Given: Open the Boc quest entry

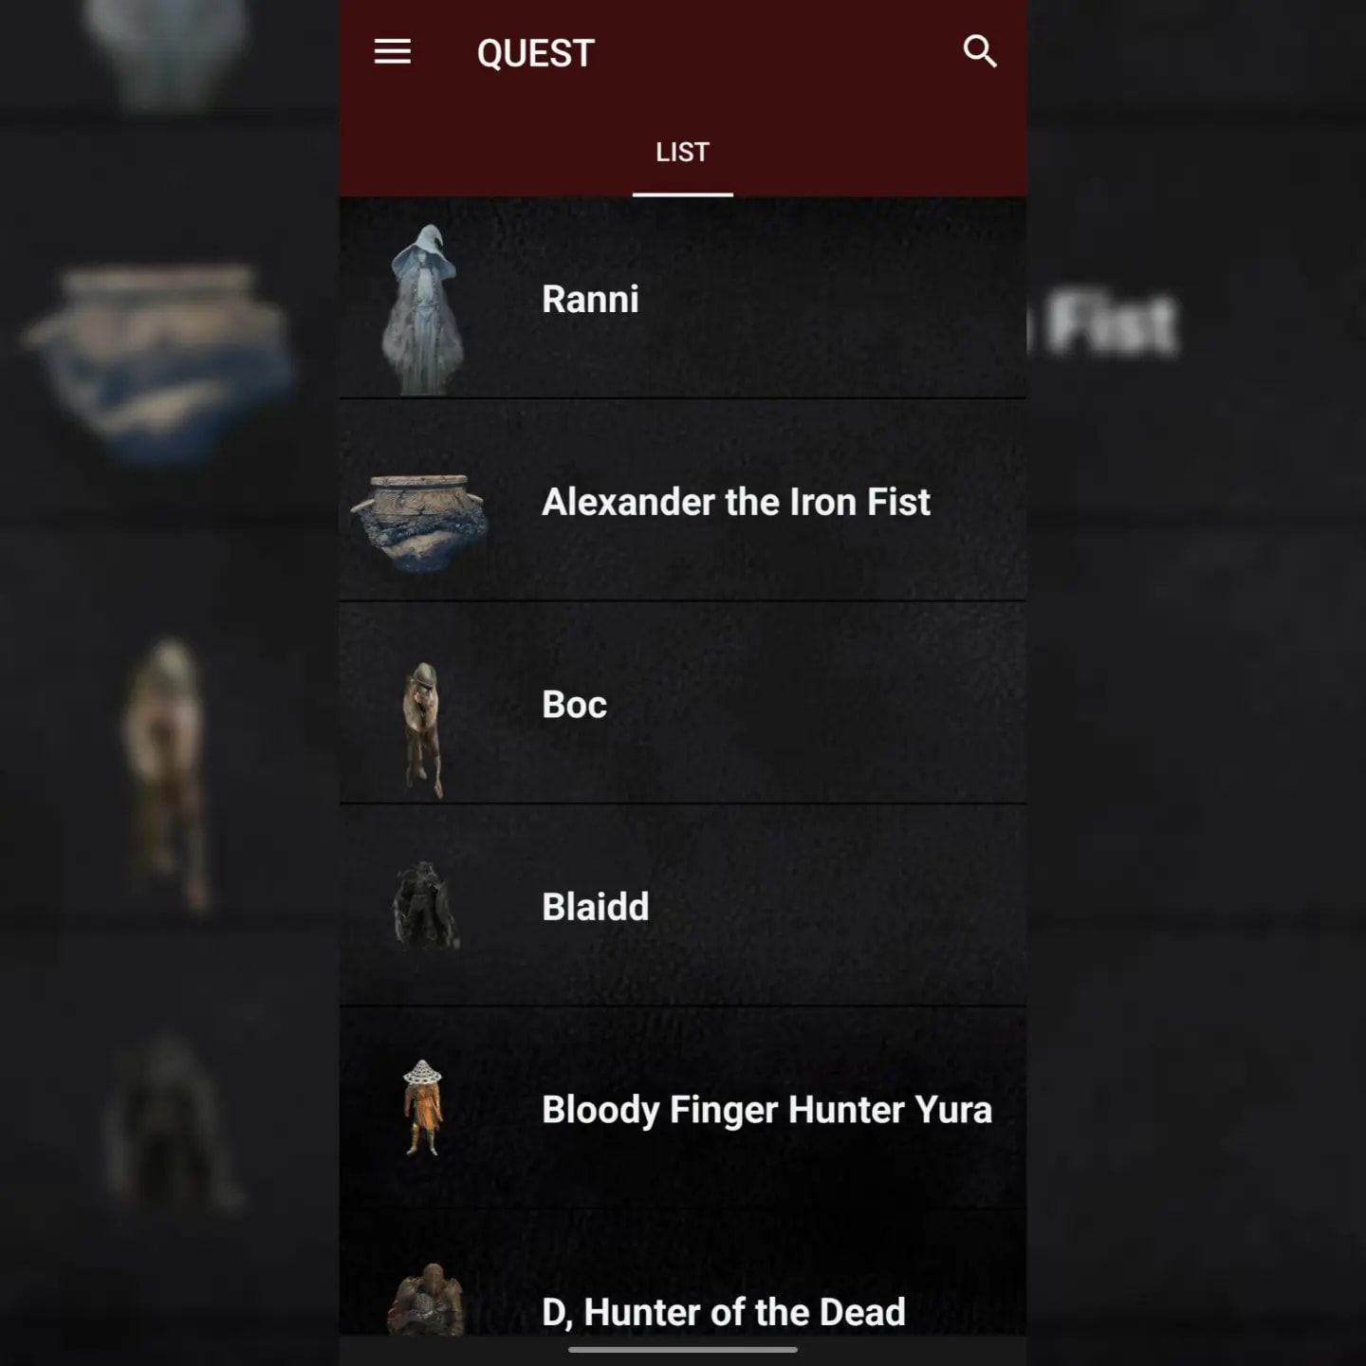Looking at the screenshot, I should click(x=574, y=705).
